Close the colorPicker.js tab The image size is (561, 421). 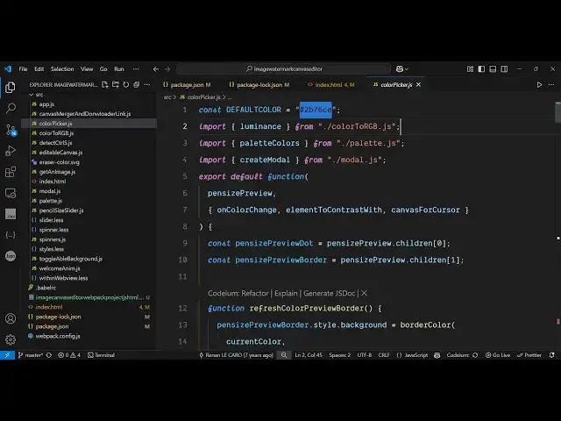click(x=418, y=85)
